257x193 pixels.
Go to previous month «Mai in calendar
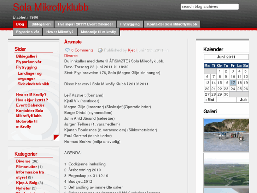pyautogui.click(x=210, y=100)
